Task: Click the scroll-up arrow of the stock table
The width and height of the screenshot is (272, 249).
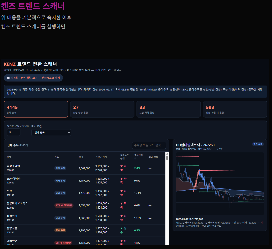Action: click(167, 154)
